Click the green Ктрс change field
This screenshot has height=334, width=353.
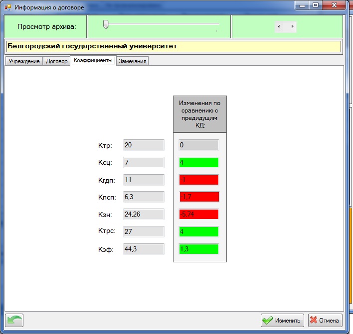click(x=199, y=231)
